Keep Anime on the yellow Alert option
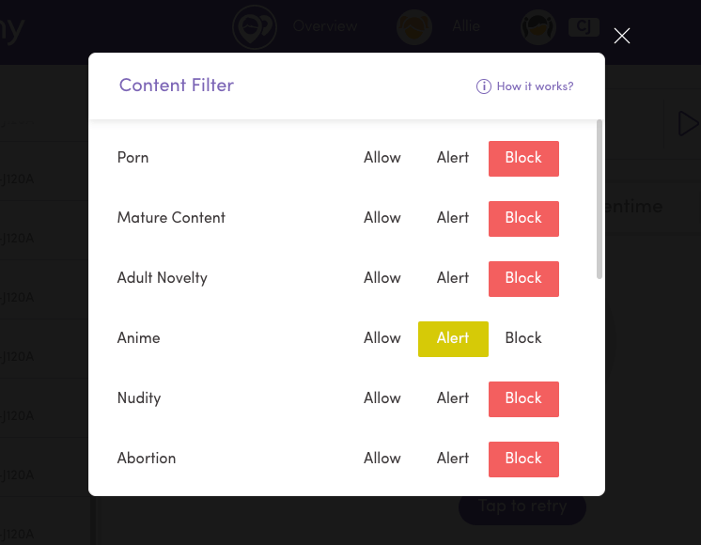The height and width of the screenshot is (545, 701). [453, 338]
